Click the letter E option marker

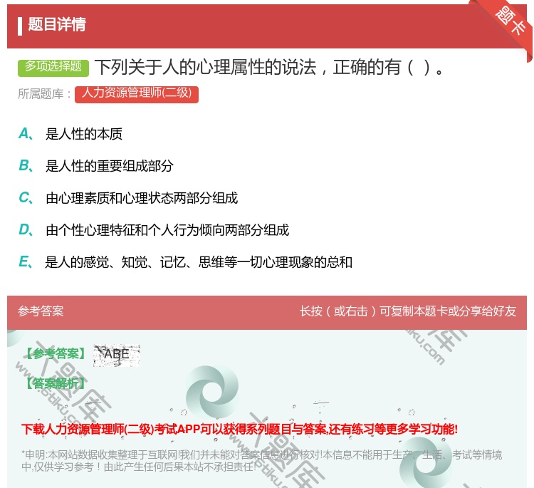pos(26,262)
